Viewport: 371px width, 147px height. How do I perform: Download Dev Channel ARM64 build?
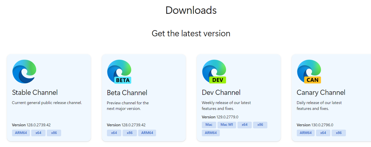point(211,133)
